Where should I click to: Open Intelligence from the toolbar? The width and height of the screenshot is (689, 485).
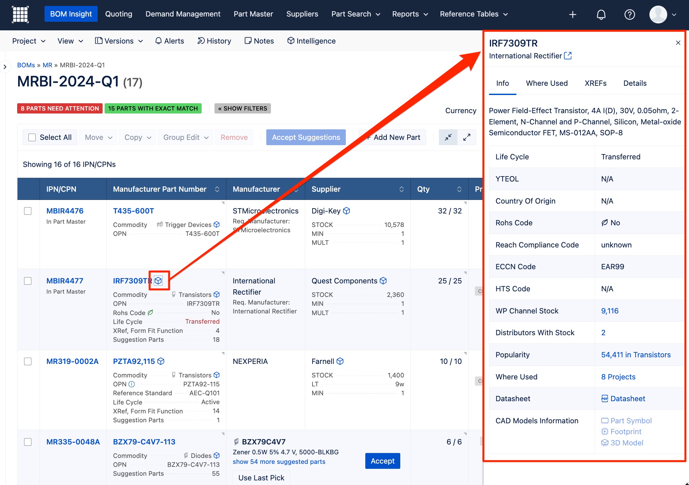(311, 41)
